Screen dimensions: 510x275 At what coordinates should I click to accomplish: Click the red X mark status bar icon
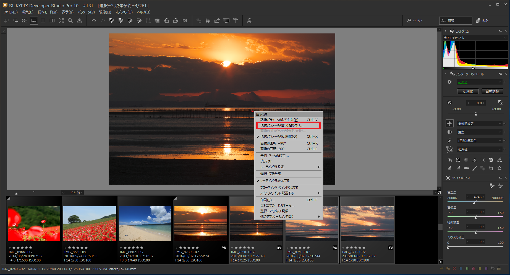455,268
